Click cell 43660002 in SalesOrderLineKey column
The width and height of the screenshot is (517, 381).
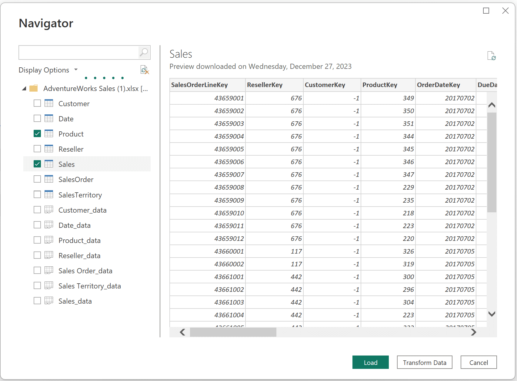tap(207, 264)
